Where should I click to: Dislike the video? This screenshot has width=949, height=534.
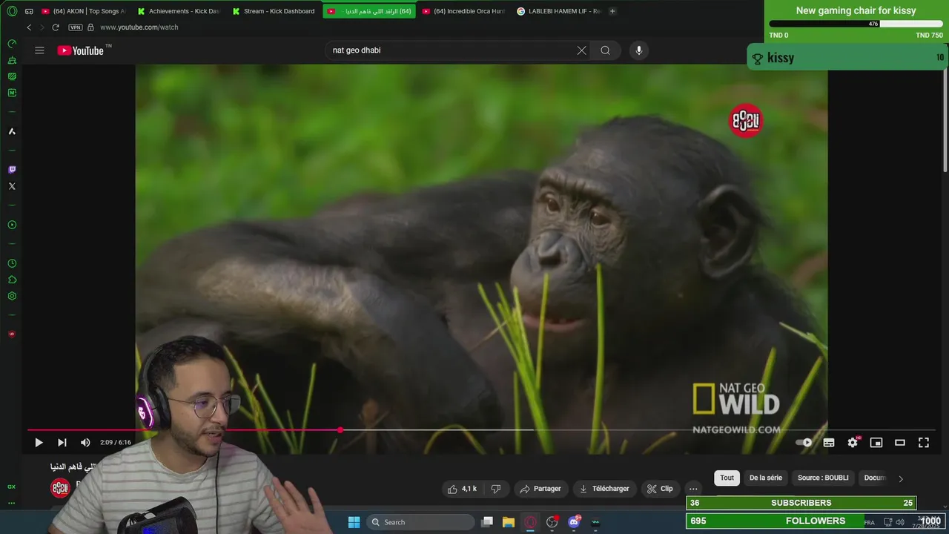[x=496, y=489]
